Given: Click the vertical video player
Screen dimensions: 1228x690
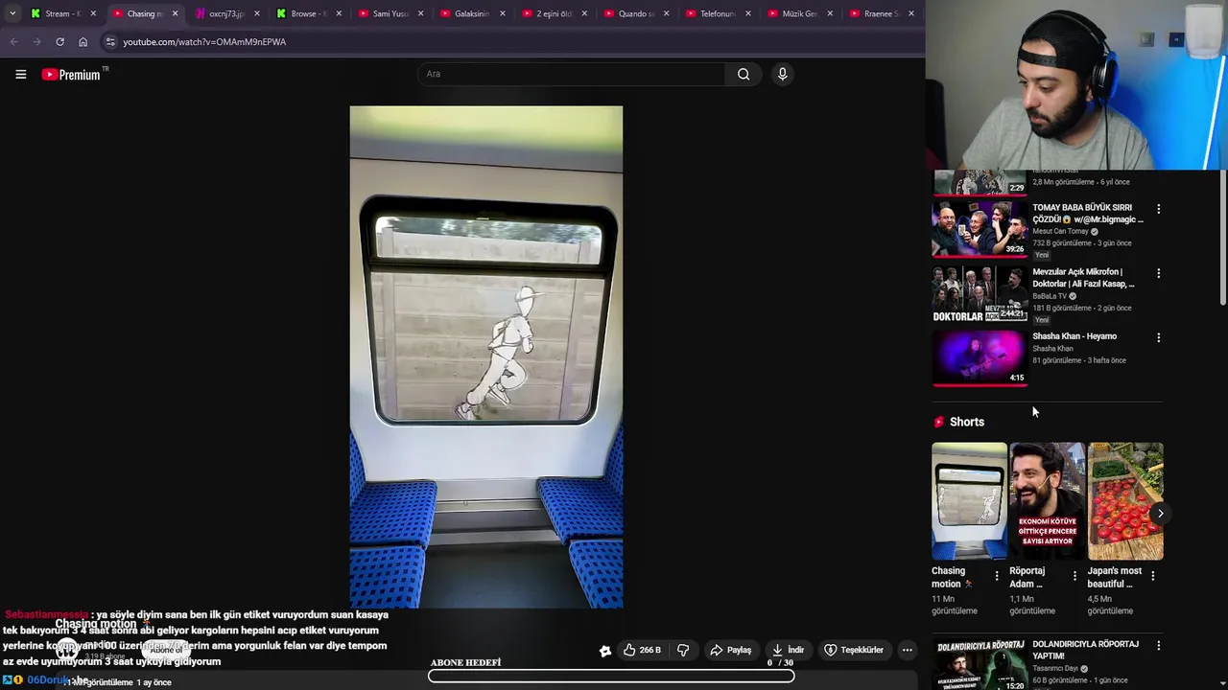Looking at the screenshot, I should pyautogui.click(x=486, y=356).
